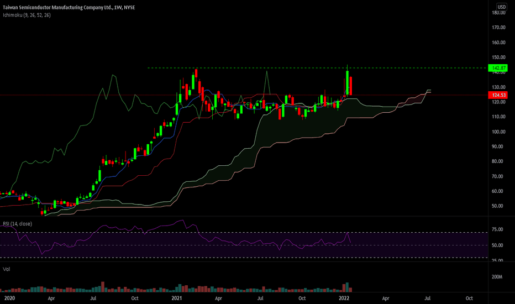
Task: Click the tallest volume bar near January 2022
Action: [x=347, y=287]
